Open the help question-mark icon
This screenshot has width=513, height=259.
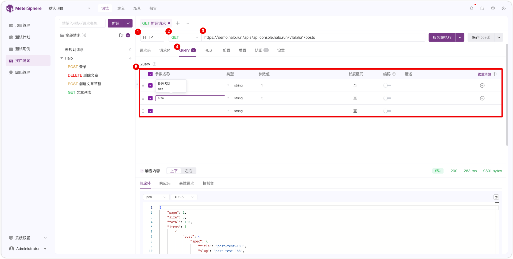[493, 8]
